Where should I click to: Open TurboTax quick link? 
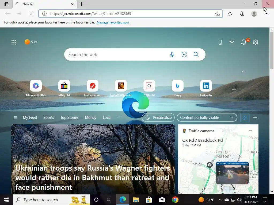click(92, 88)
